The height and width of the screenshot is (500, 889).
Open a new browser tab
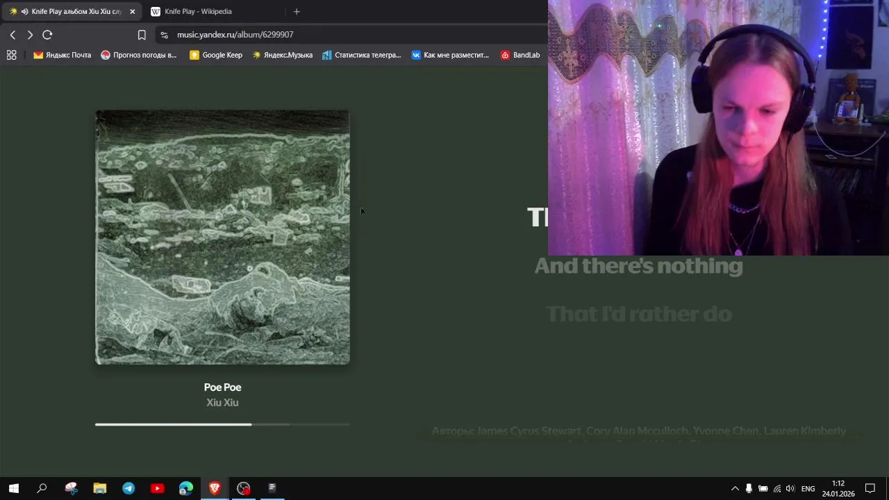[x=297, y=11]
